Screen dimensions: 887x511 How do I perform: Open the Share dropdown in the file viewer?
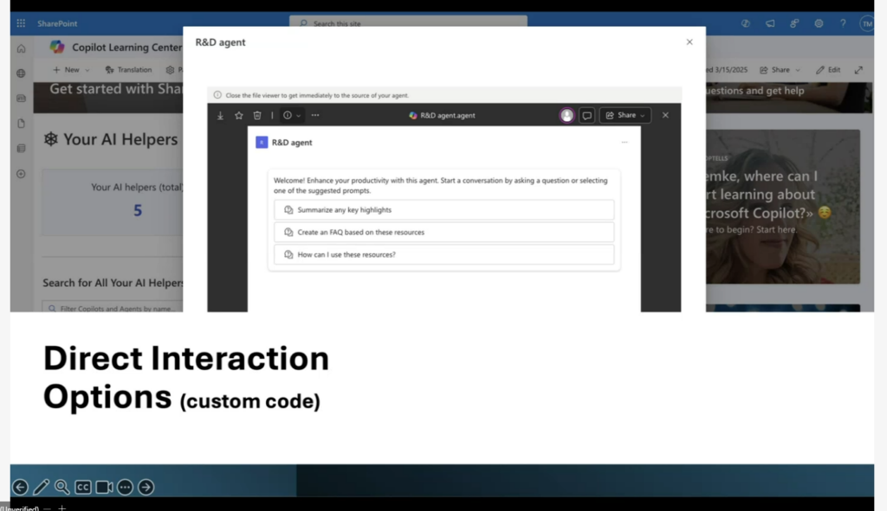tap(625, 115)
